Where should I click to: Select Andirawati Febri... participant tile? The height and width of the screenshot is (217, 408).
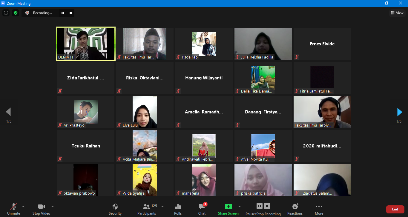[204, 146]
